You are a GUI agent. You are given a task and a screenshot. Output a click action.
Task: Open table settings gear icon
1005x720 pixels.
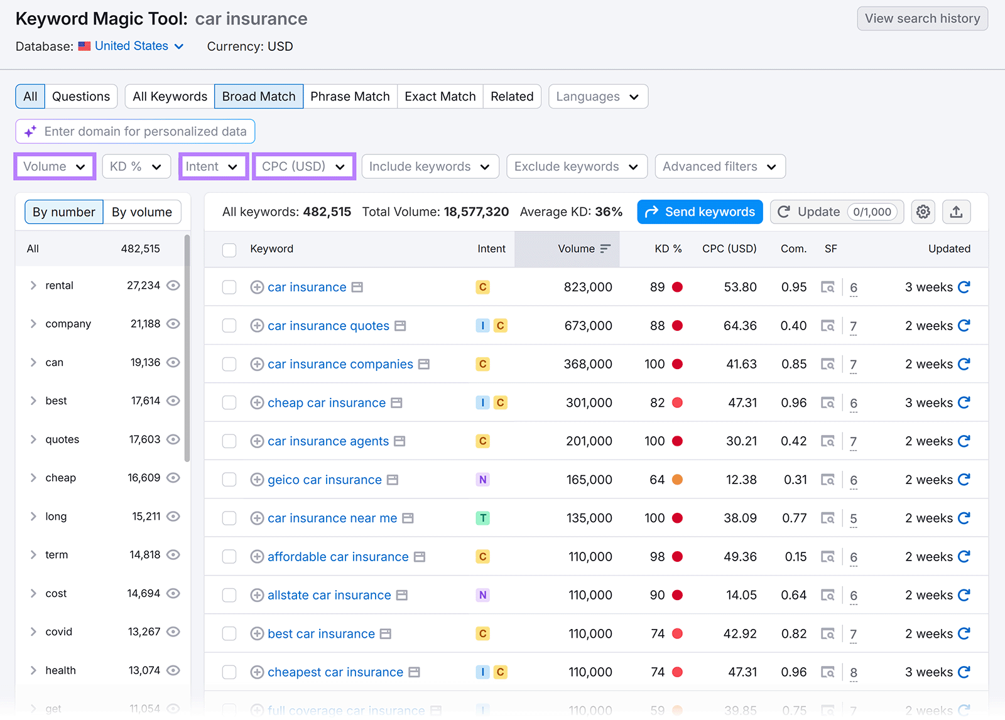coord(923,212)
